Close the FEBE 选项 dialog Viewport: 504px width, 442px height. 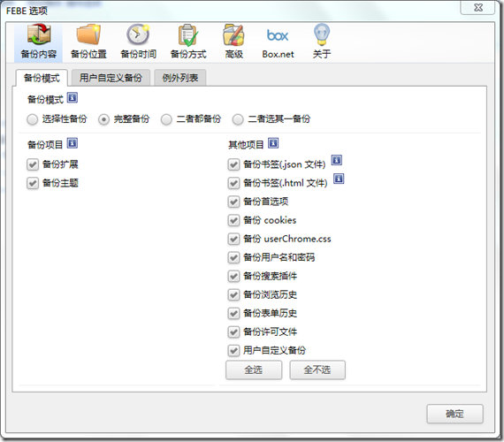(478, 8)
